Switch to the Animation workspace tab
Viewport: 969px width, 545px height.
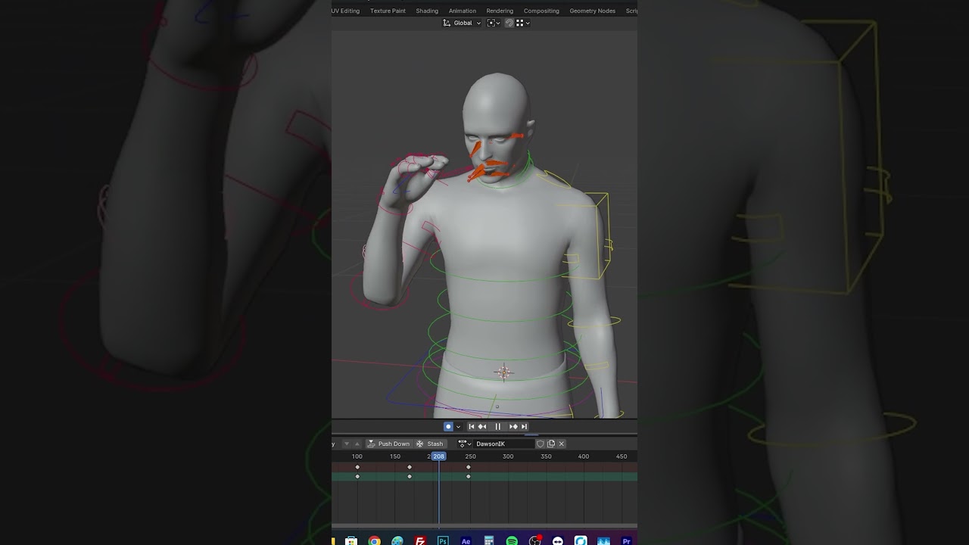point(462,11)
